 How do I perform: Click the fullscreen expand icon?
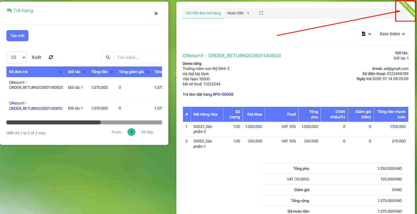point(261,13)
